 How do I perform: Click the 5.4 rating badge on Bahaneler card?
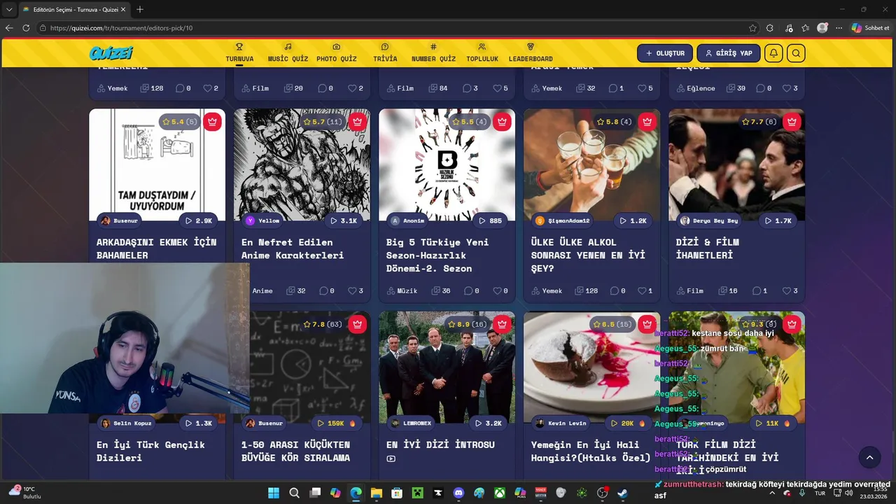pyautogui.click(x=180, y=122)
